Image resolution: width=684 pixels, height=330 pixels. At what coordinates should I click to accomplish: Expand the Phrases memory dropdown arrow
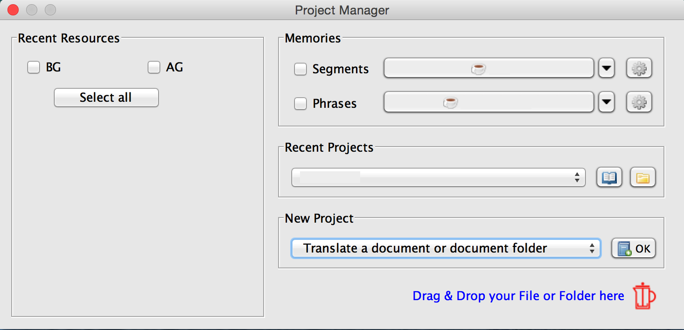606,102
